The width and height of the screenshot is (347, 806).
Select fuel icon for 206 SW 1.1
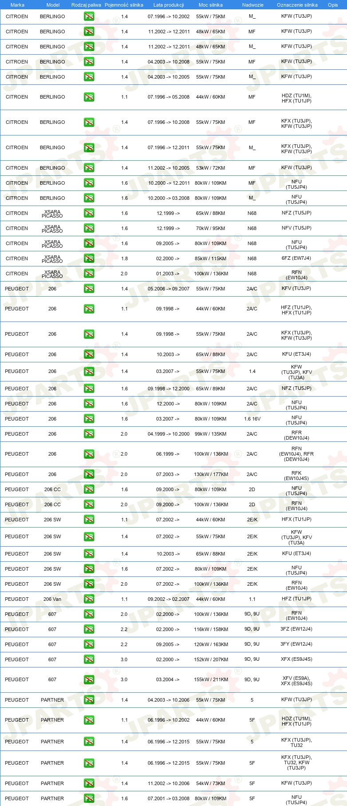(89, 520)
